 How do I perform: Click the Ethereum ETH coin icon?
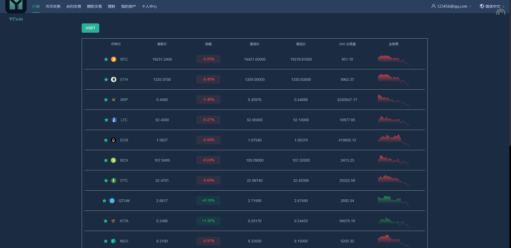(114, 79)
